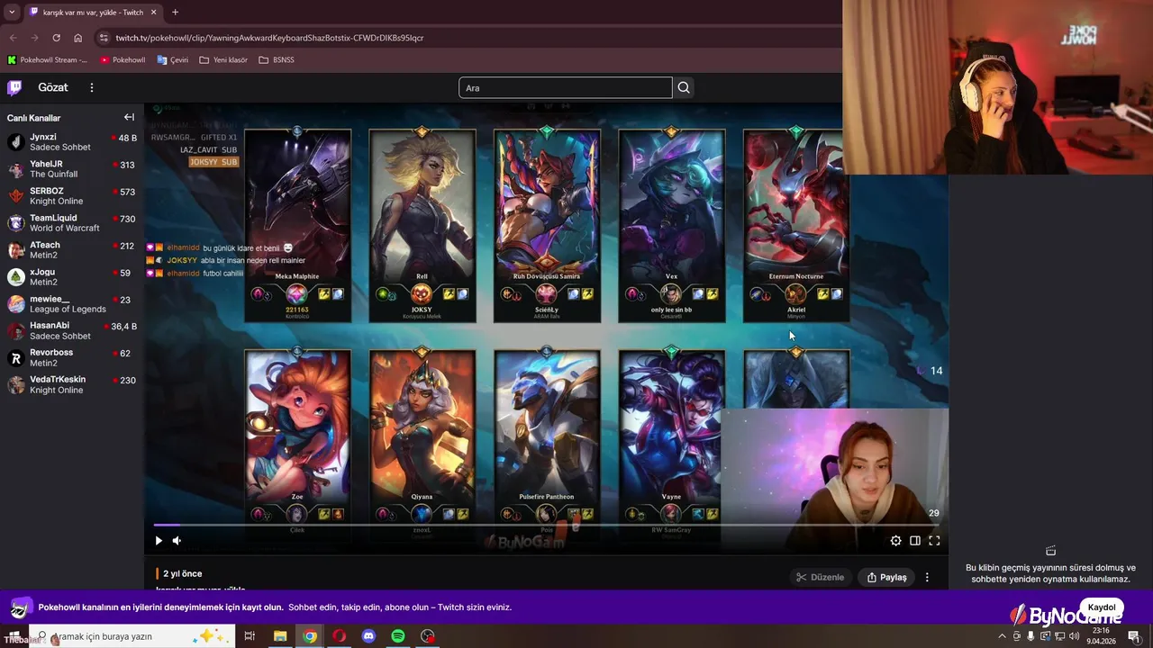Click the Düzenle button
Viewport: 1153px width, 648px height.
[x=821, y=577]
